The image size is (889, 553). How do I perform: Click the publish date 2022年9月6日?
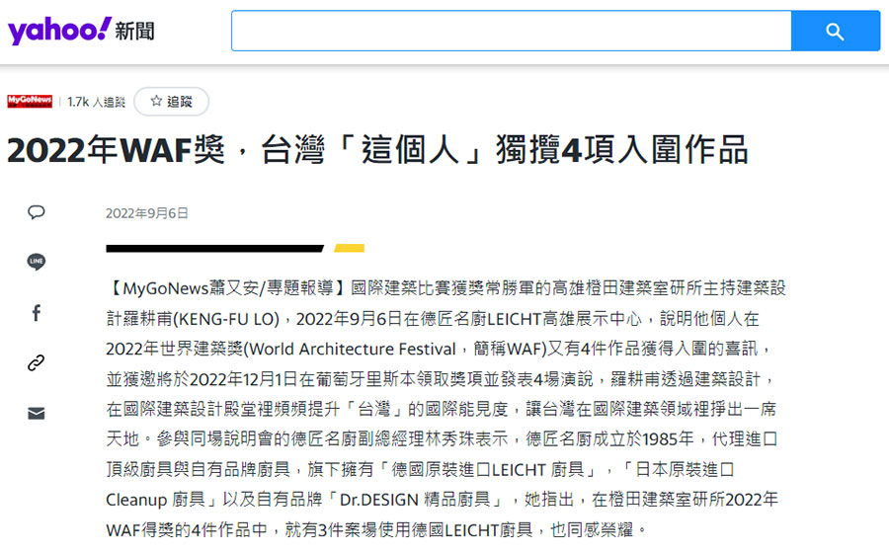[147, 213]
